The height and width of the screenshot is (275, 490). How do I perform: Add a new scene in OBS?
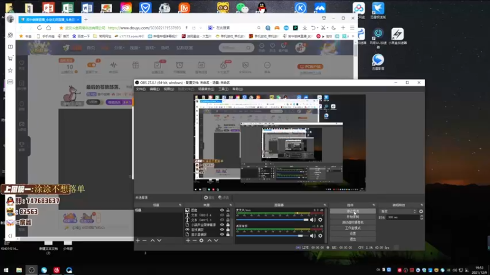(x=138, y=240)
